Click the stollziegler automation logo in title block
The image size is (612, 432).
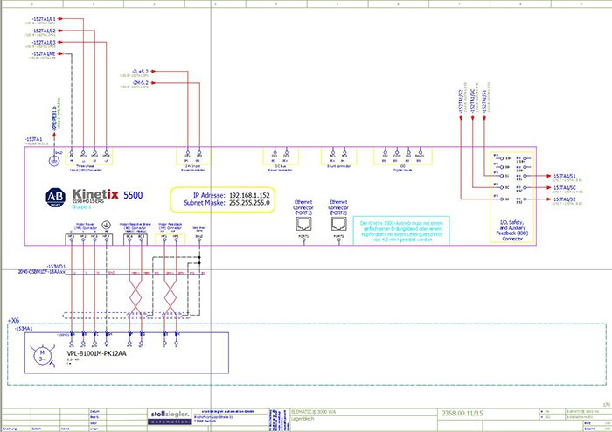tap(170, 417)
